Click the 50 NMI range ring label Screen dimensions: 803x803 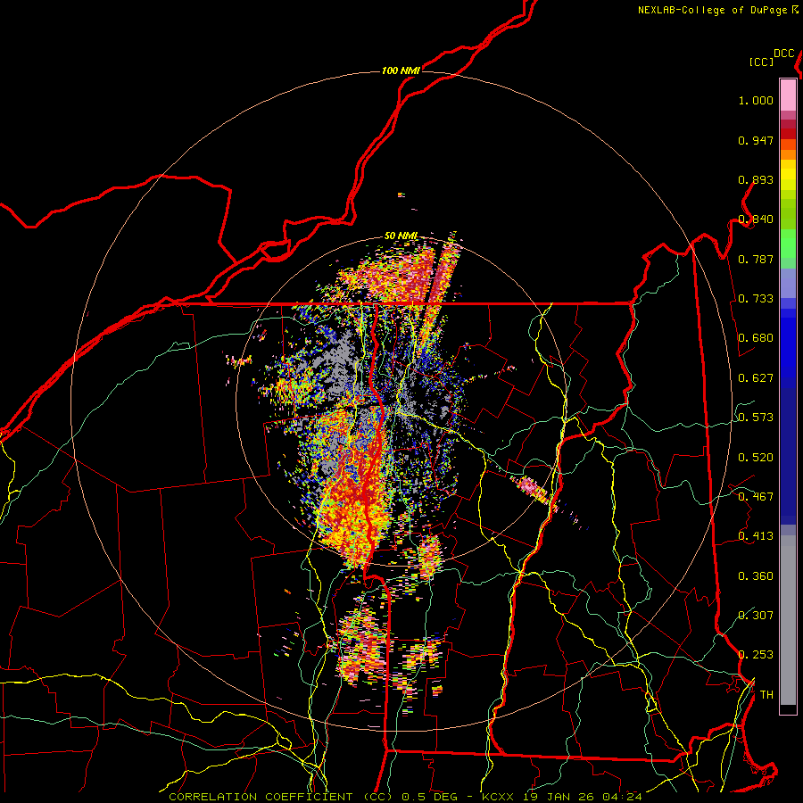(x=401, y=236)
